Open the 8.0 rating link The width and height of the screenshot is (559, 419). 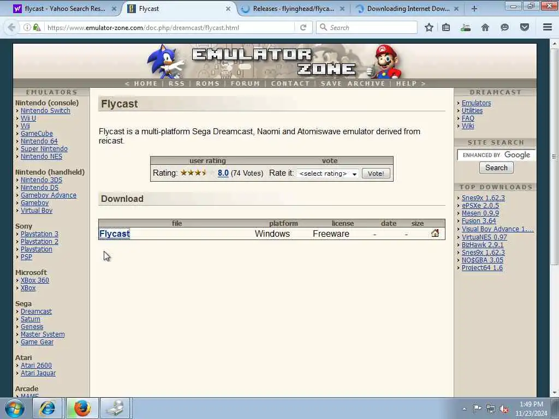click(223, 173)
